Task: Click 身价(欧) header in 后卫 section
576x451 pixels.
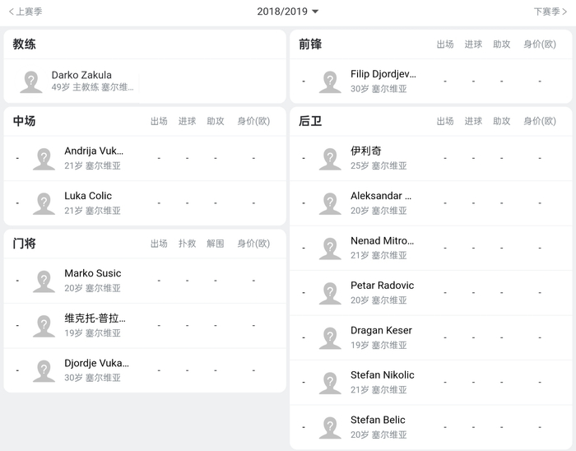Action: (x=539, y=121)
